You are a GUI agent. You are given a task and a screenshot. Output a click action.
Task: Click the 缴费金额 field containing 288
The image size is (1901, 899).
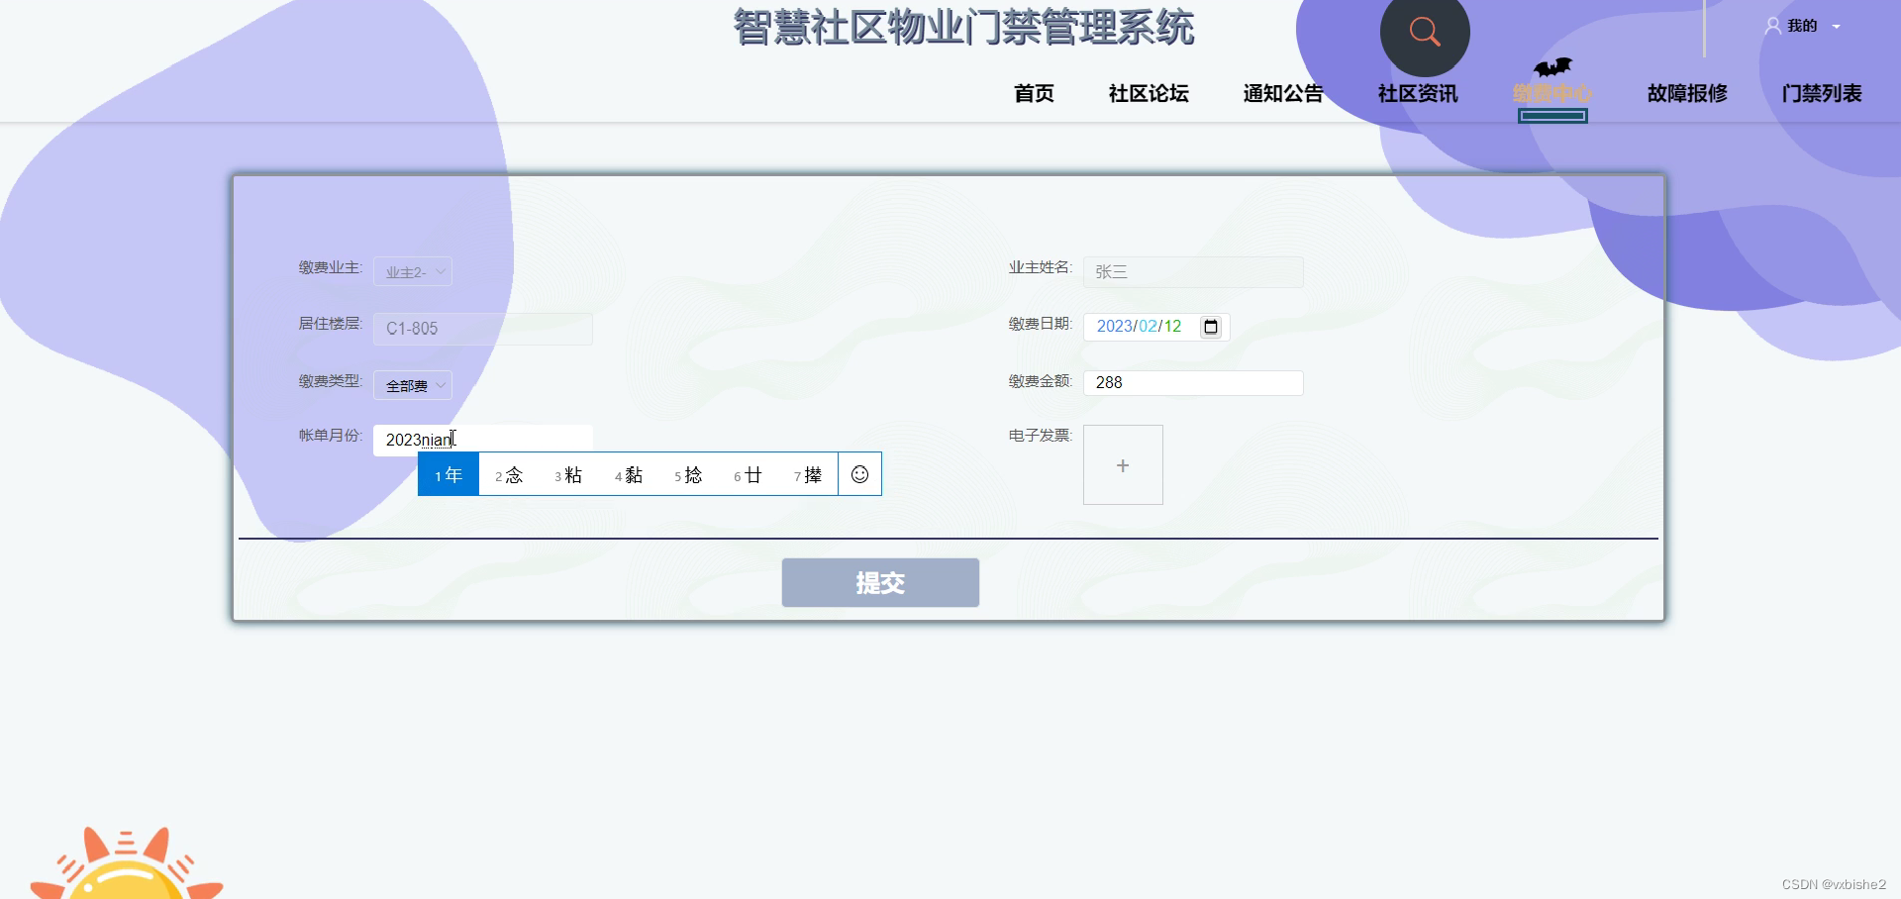click(1193, 382)
